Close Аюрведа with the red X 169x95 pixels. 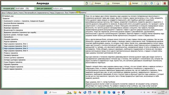pyautogui.click(x=165, y=3)
